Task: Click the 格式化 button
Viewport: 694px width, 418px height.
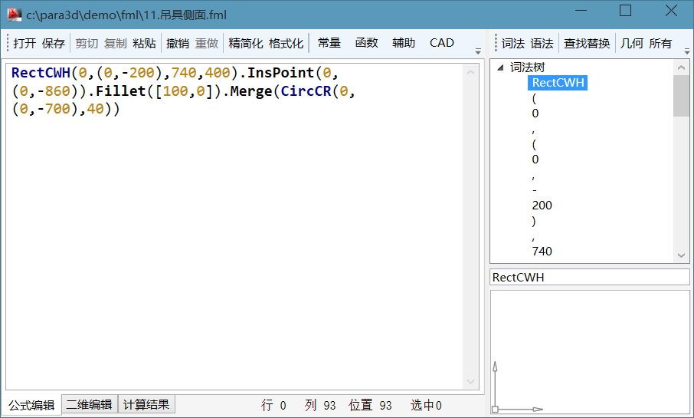Action: coord(286,43)
